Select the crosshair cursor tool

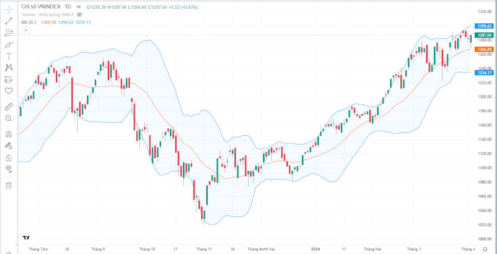[x=9, y=9]
